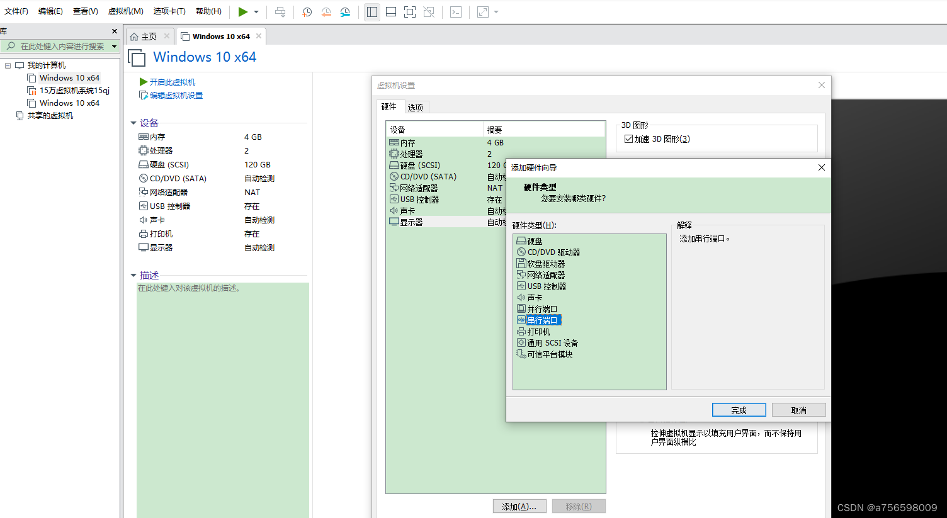This screenshot has height=518, width=947.
Task: Click the 打印机 device on the VM summary page
Action: pyautogui.click(x=161, y=234)
